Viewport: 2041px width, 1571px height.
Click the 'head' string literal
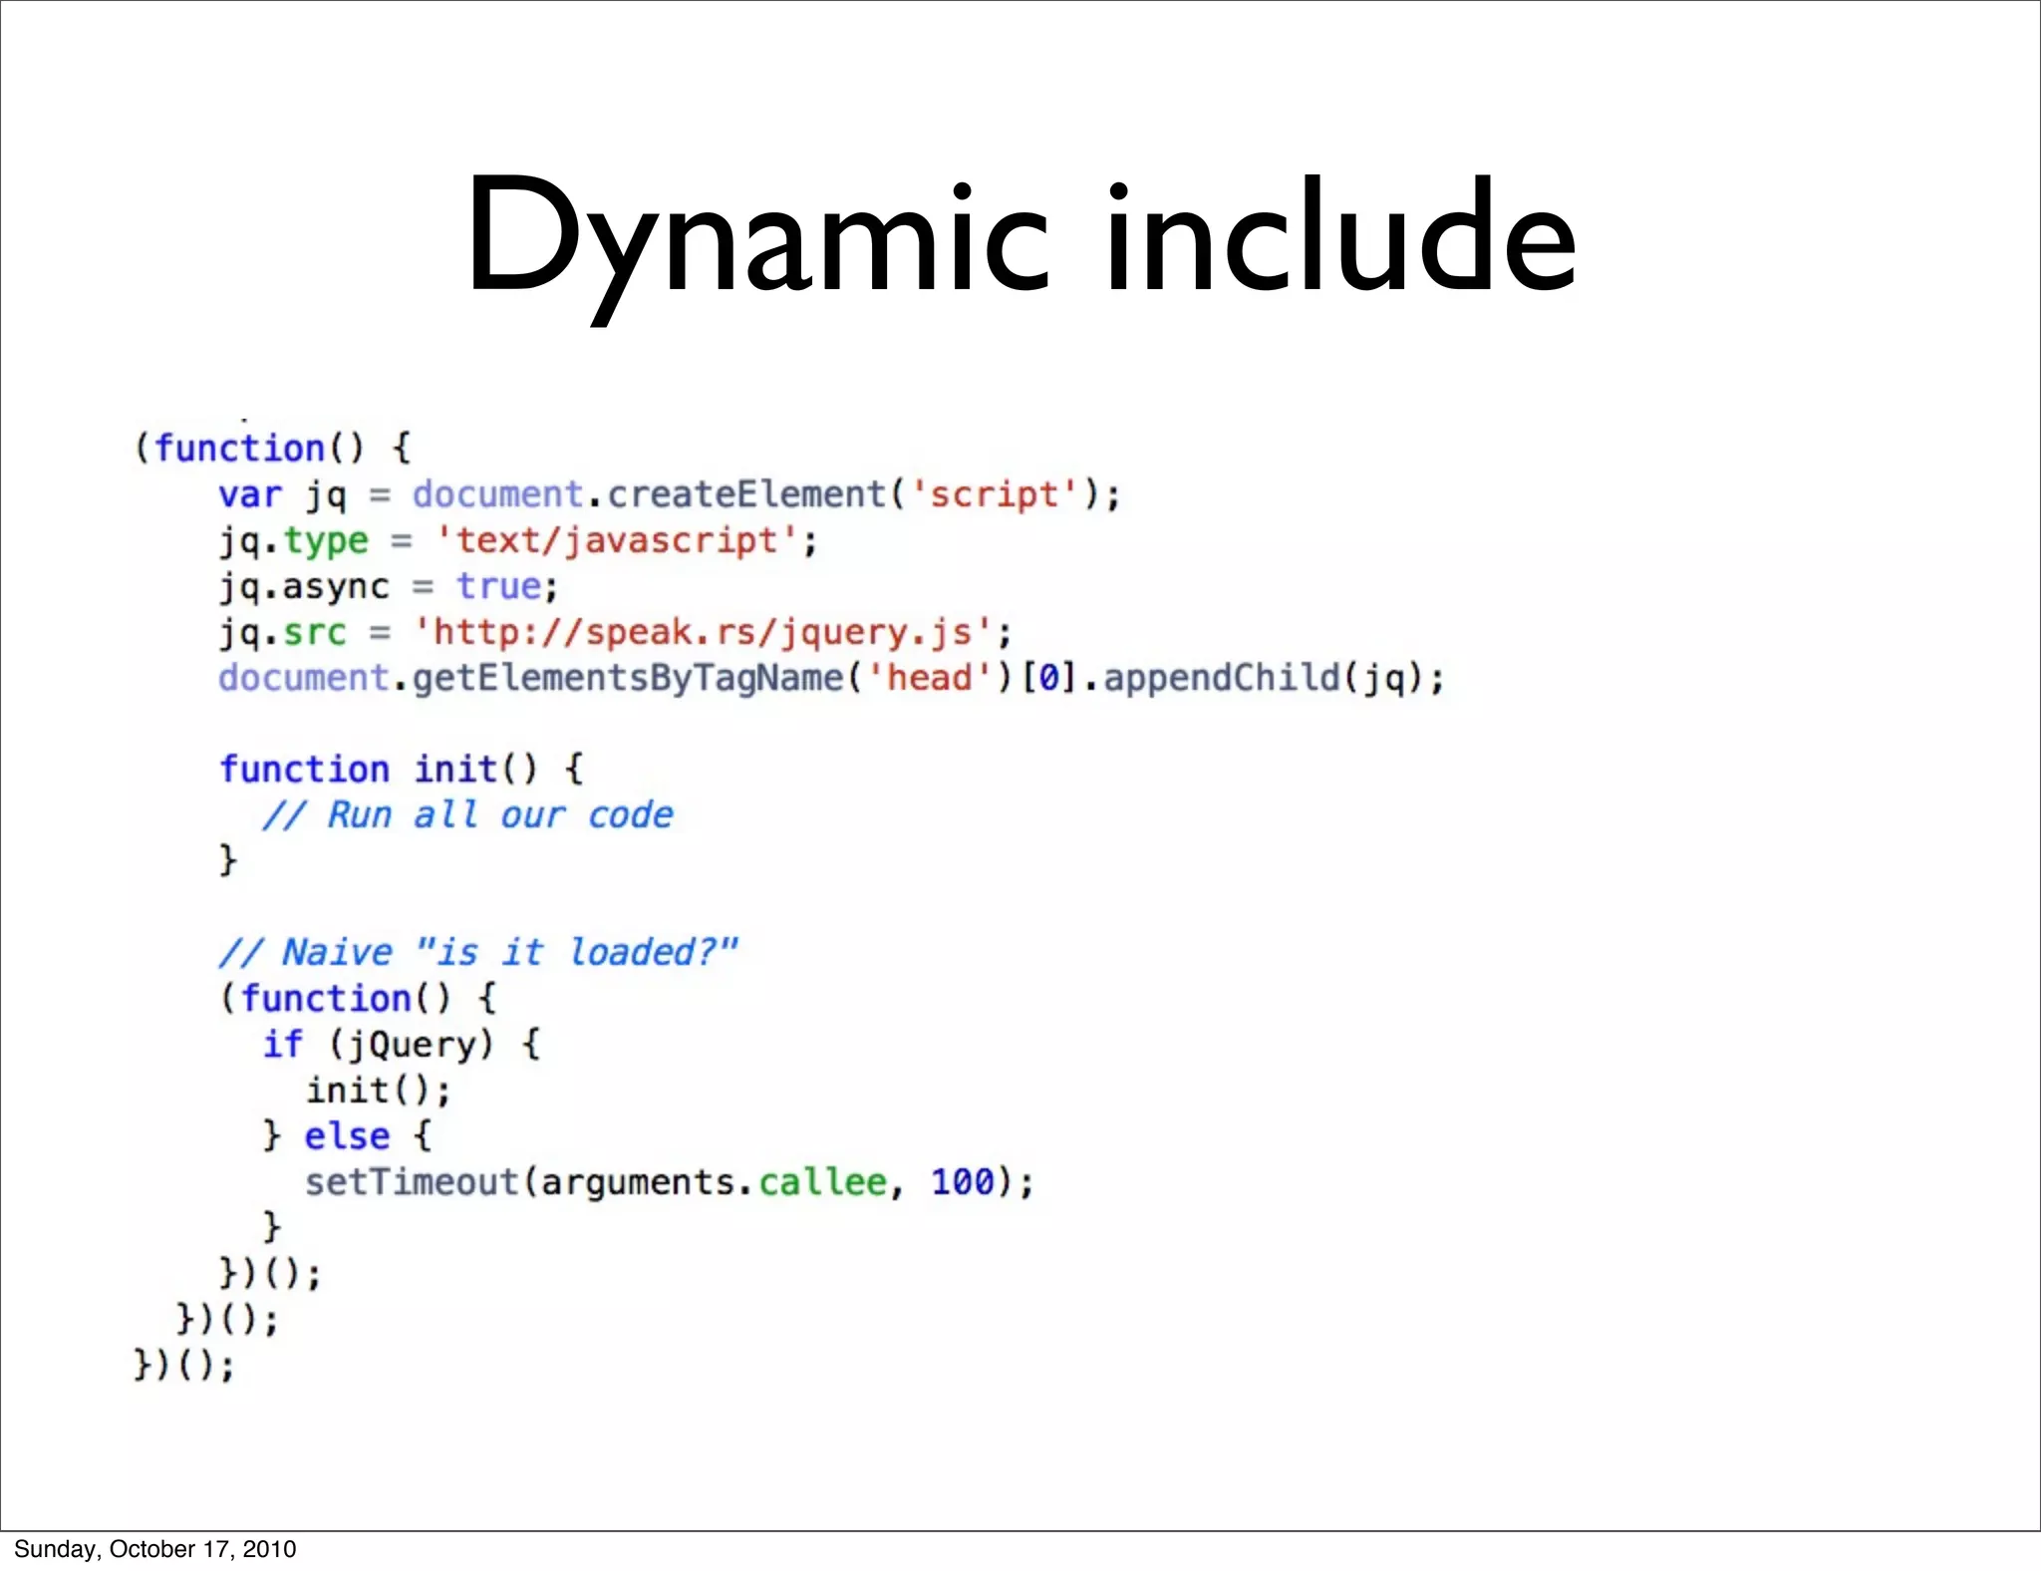click(x=929, y=678)
